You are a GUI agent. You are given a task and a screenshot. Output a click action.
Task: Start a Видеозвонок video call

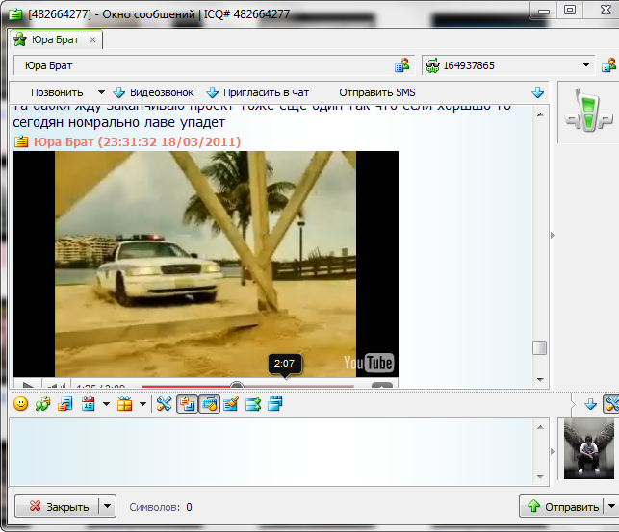pos(154,92)
